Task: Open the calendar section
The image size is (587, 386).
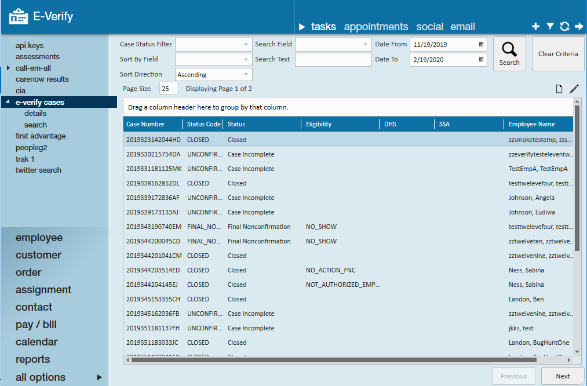Action: [37, 342]
